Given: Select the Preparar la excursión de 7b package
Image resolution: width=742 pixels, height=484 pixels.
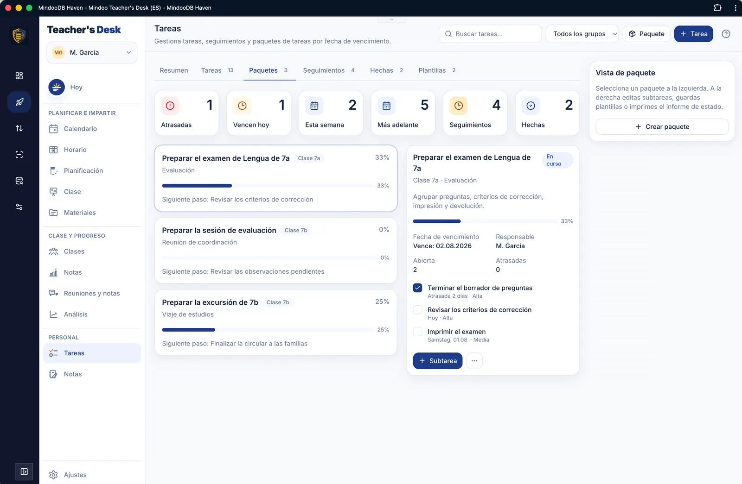Looking at the screenshot, I should tap(275, 322).
